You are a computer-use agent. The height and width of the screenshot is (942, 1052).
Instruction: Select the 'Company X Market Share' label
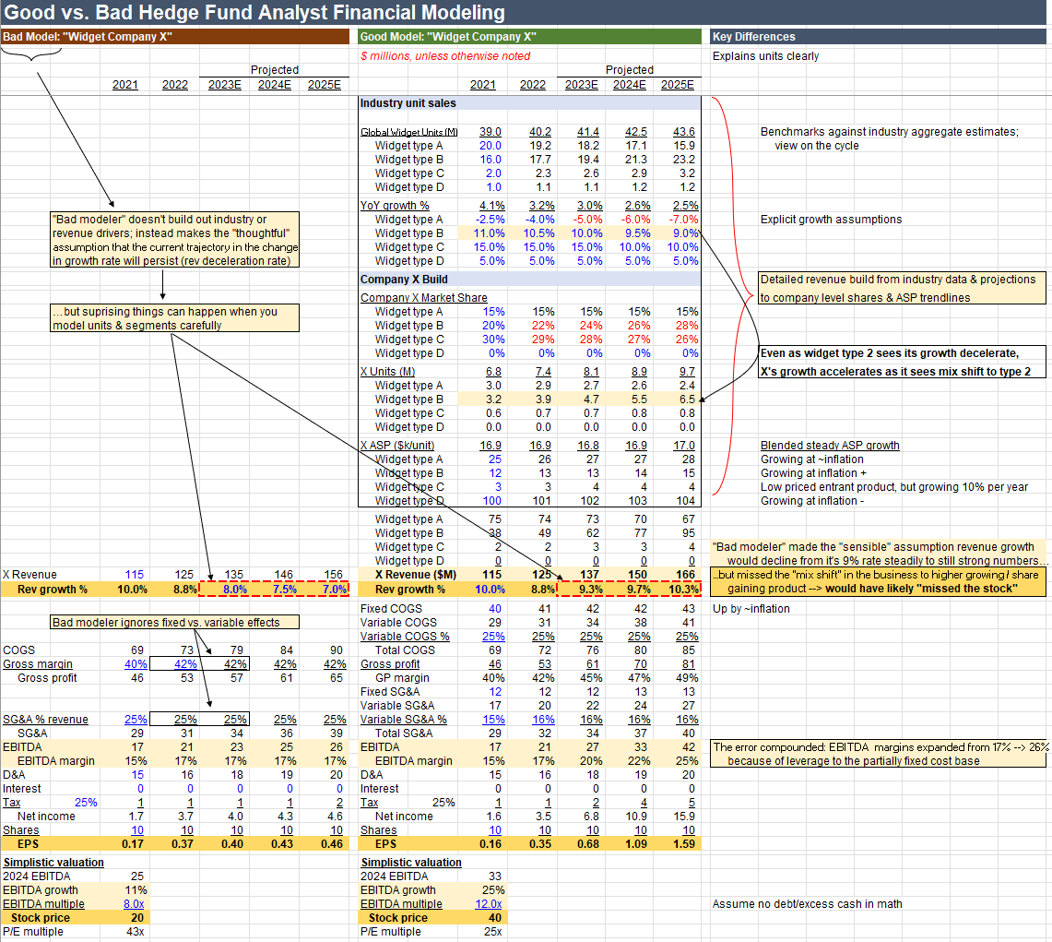(x=424, y=297)
